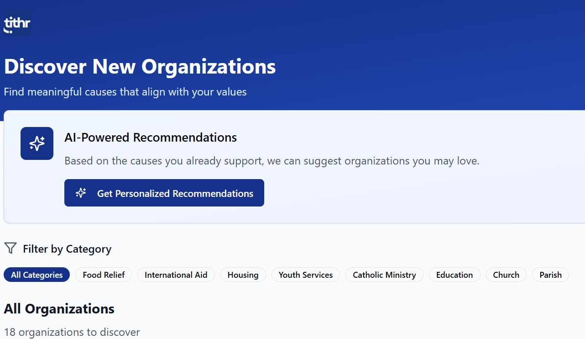This screenshot has width=585, height=339.
Task: Click the sparkle icon inside the recommendations button
Action: point(81,193)
